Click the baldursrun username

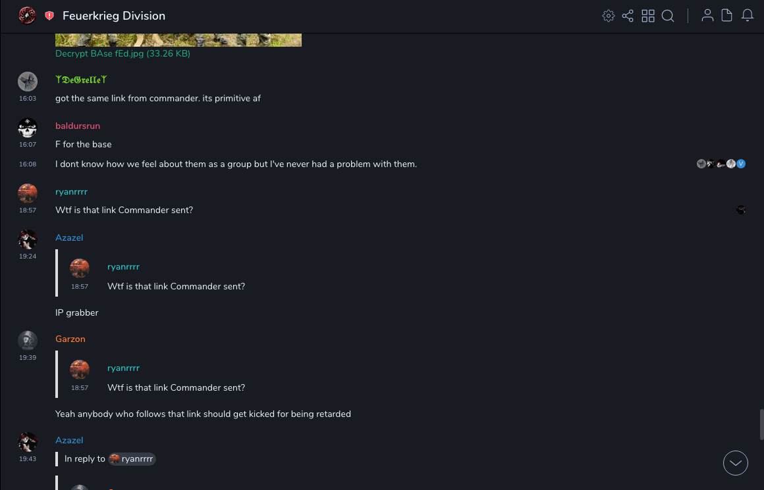78,126
